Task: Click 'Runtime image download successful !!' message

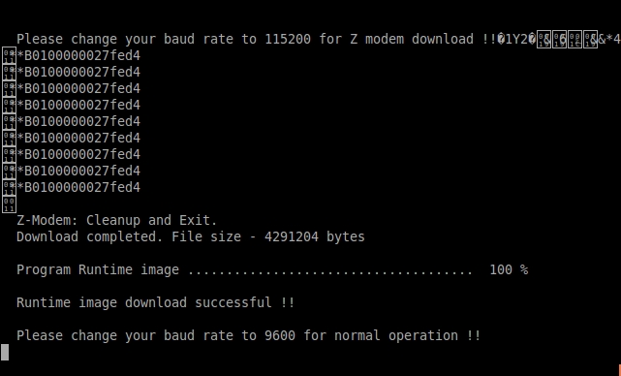Action: 156,302
